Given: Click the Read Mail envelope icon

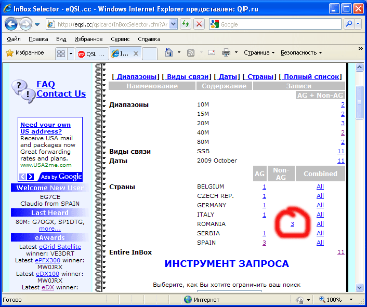Looking at the screenshot, I should 212,52.
